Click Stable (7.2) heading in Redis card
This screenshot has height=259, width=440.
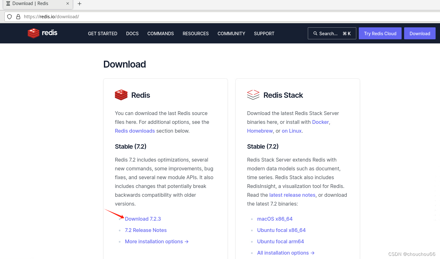pyautogui.click(x=131, y=146)
